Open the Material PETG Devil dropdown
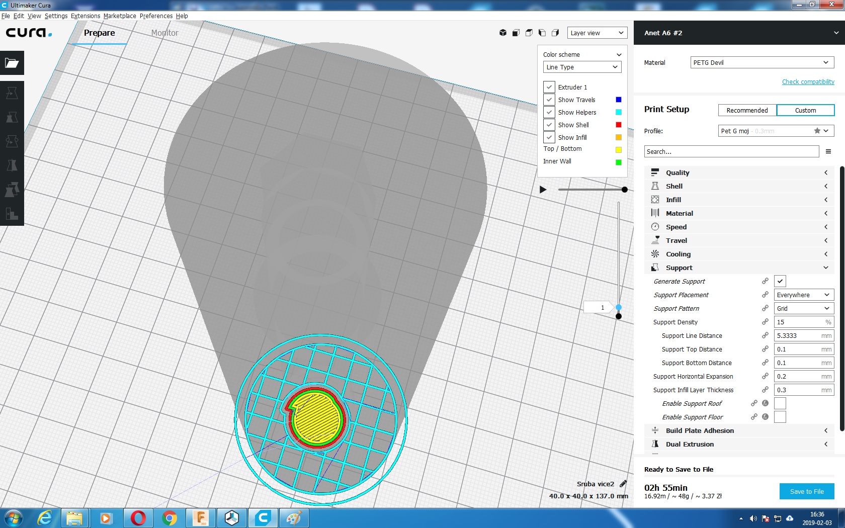The image size is (845, 528). 762,62
